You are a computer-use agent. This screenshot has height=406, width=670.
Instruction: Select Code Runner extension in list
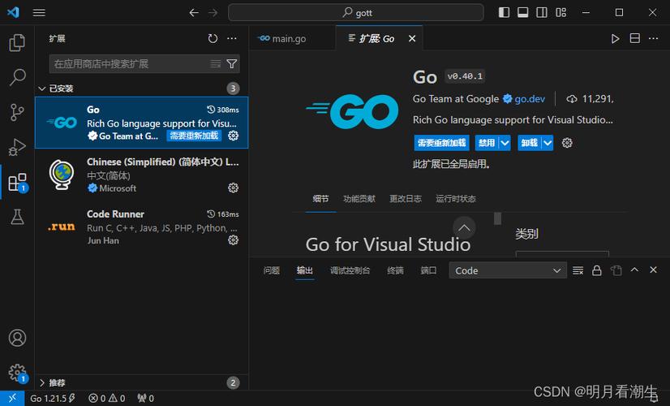141,227
